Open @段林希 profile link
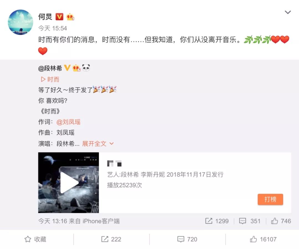 click(x=50, y=68)
